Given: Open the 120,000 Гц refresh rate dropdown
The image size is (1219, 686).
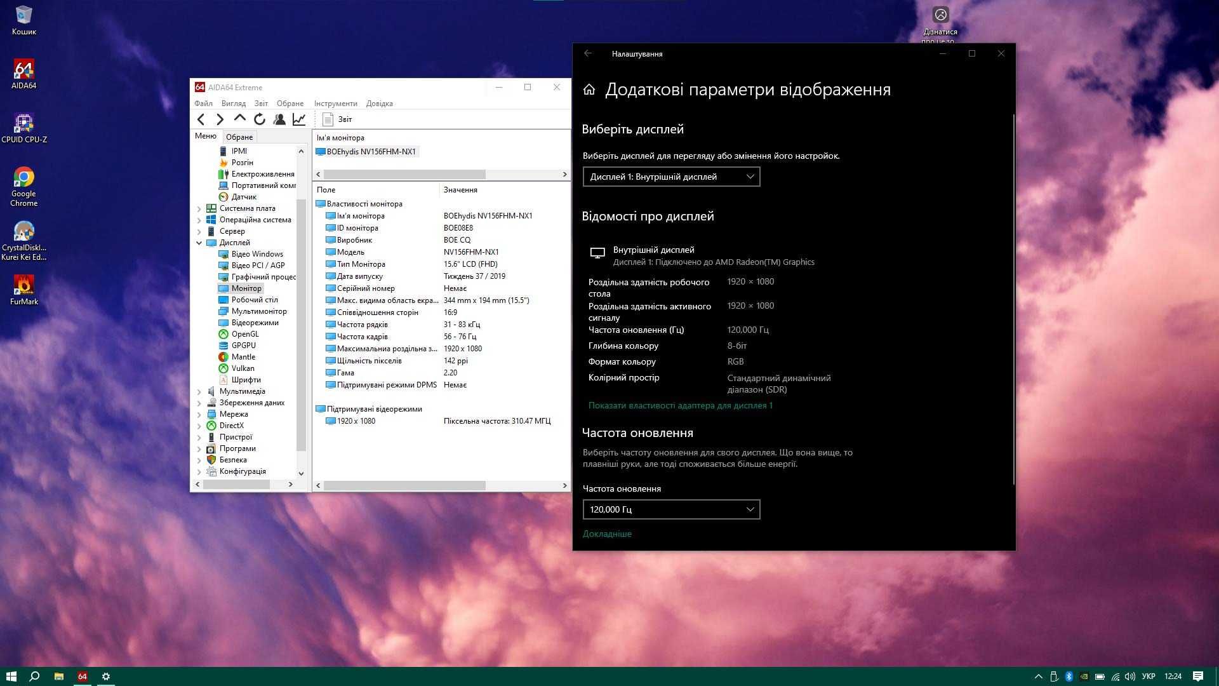Looking at the screenshot, I should pyautogui.click(x=671, y=509).
